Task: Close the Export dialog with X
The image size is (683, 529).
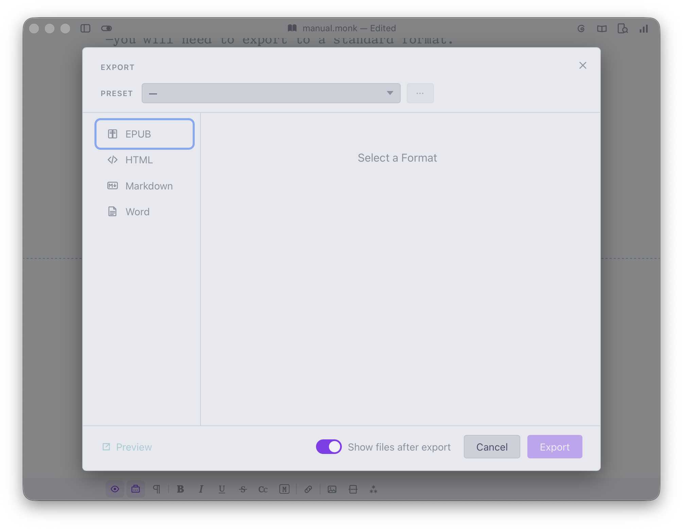Action: [583, 66]
